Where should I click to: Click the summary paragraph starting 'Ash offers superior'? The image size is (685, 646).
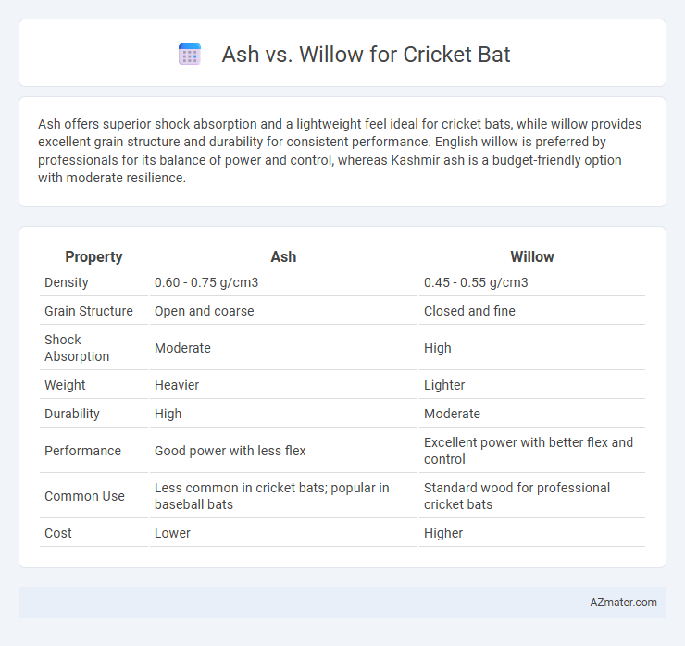point(340,151)
